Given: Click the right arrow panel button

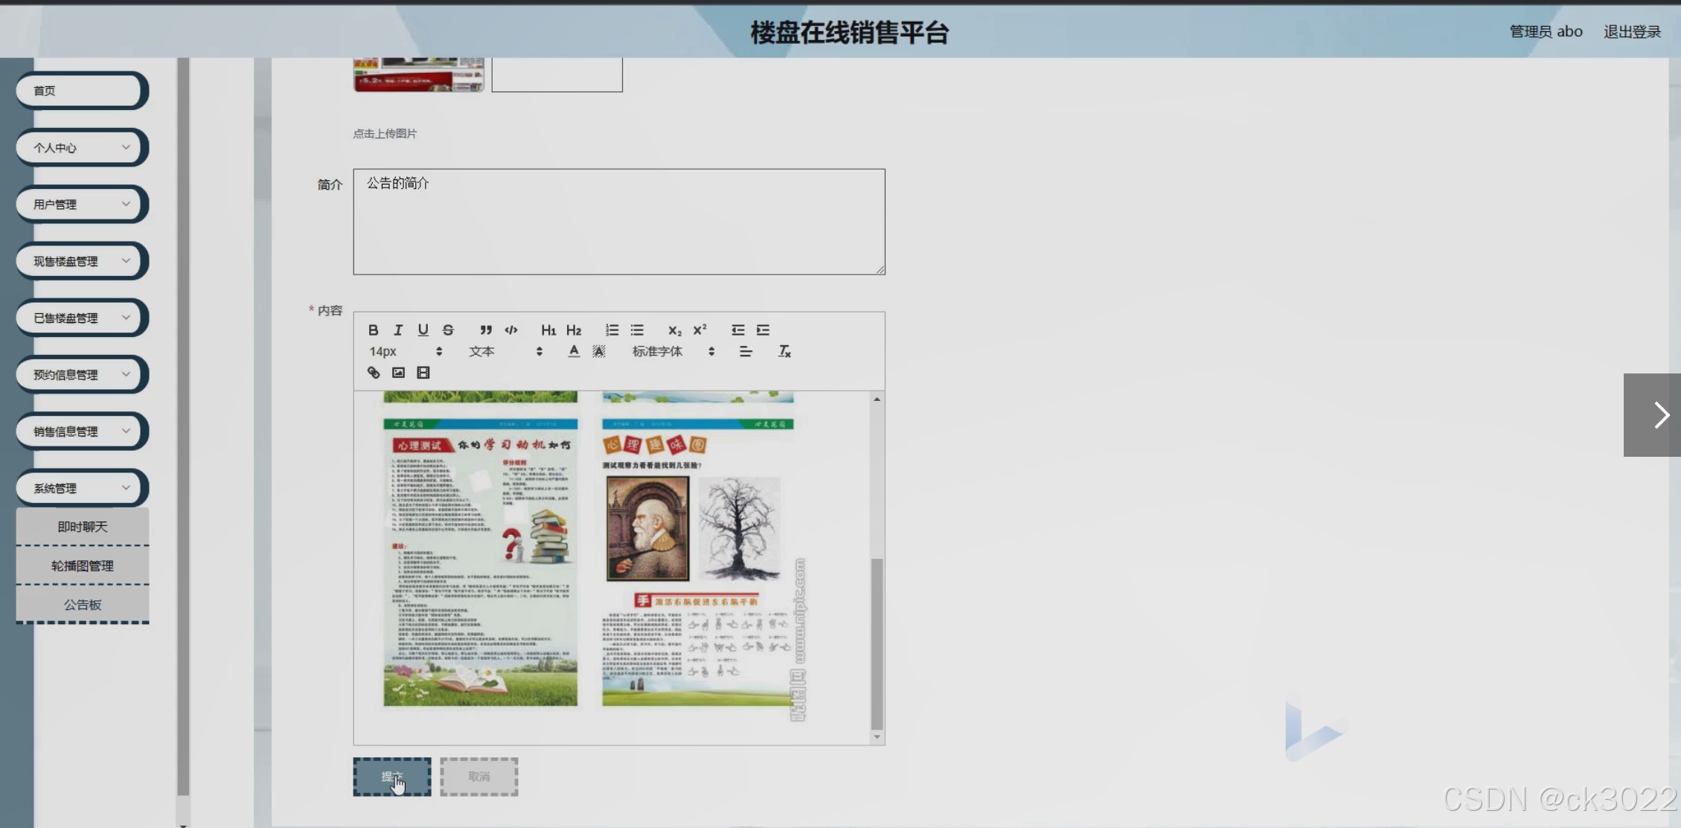Looking at the screenshot, I should click(1652, 415).
